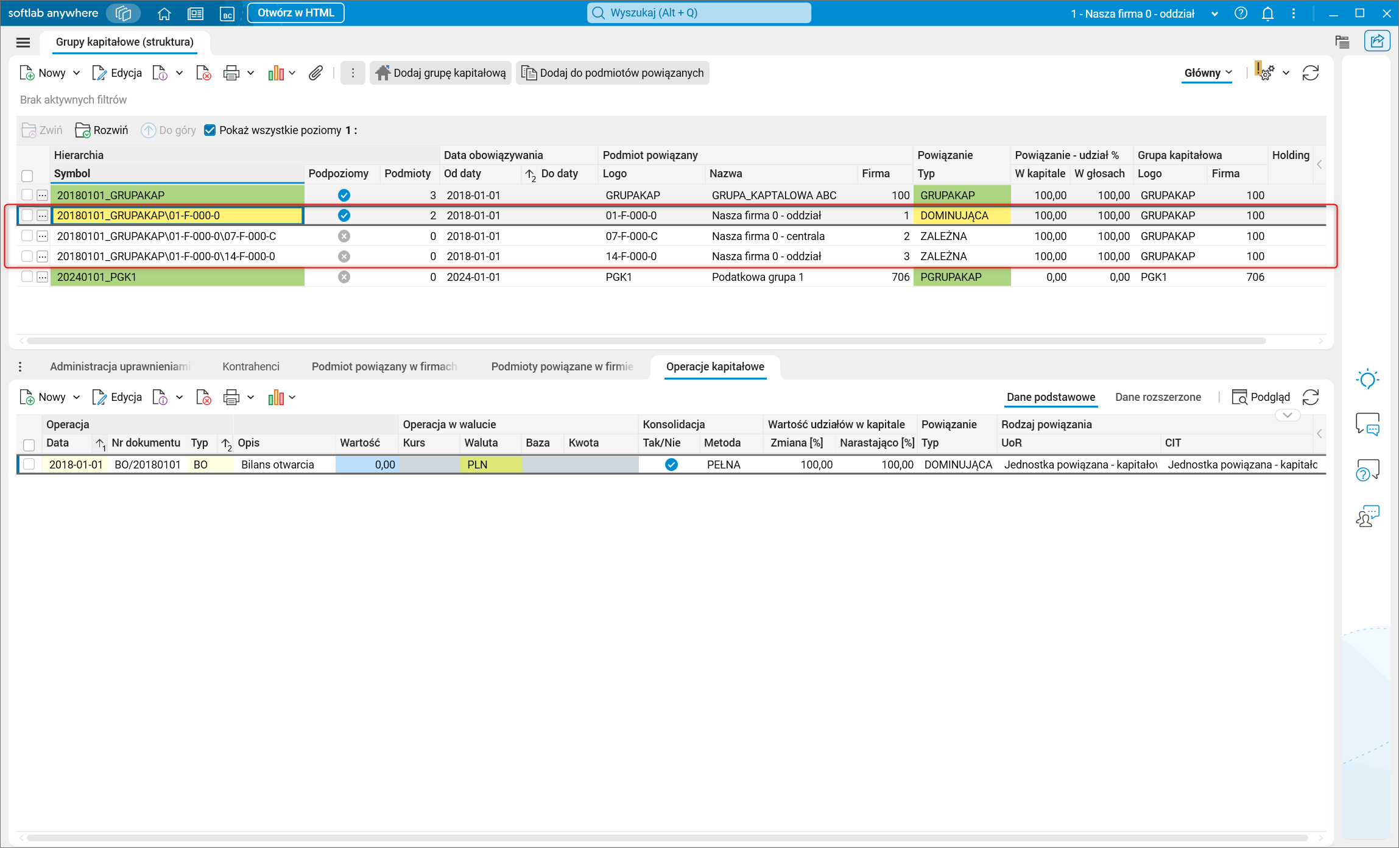Click the top toolbar delete document icon
Screen dimensions: 1399x848
[203, 73]
